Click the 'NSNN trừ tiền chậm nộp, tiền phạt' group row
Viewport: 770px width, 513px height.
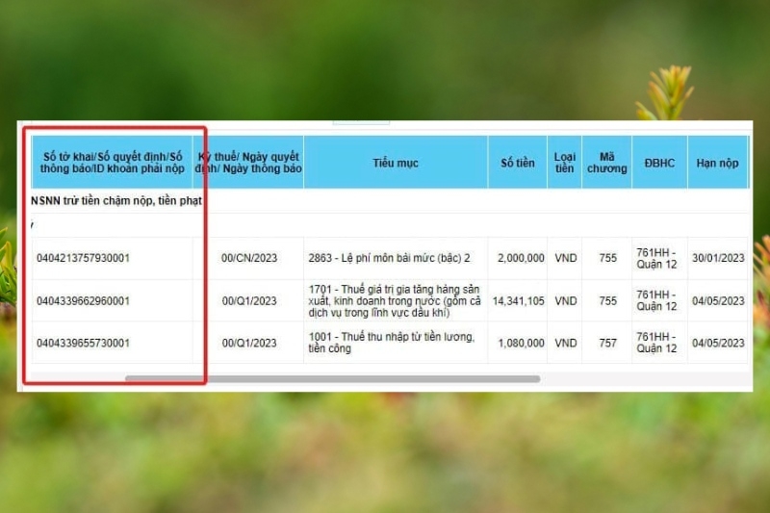(390, 201)
